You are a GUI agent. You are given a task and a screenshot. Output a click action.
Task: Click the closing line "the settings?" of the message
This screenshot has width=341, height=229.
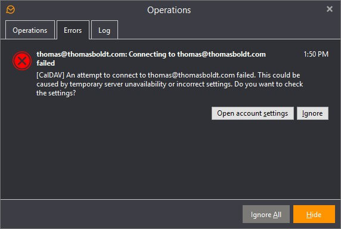(x=56, y=93)
